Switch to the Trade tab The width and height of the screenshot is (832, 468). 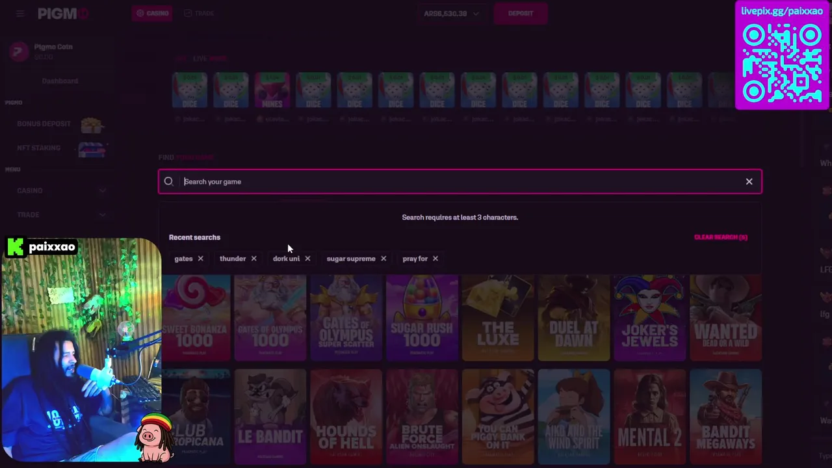click(199, 13)
